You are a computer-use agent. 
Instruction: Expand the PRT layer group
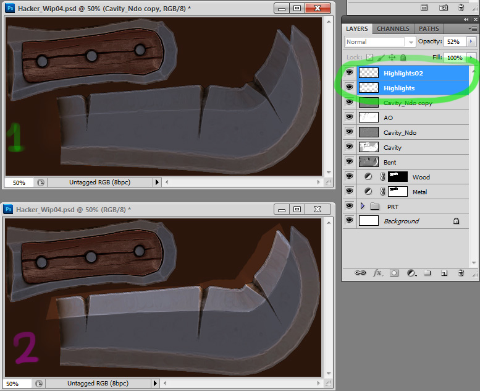point(363,206)
